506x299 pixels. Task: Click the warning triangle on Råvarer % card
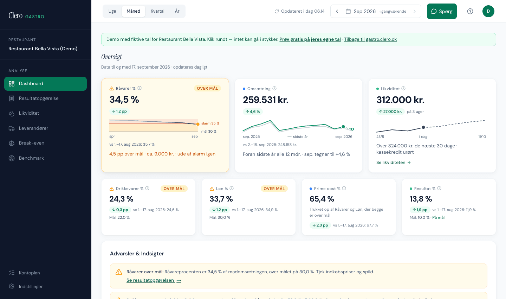coord(112,89)
